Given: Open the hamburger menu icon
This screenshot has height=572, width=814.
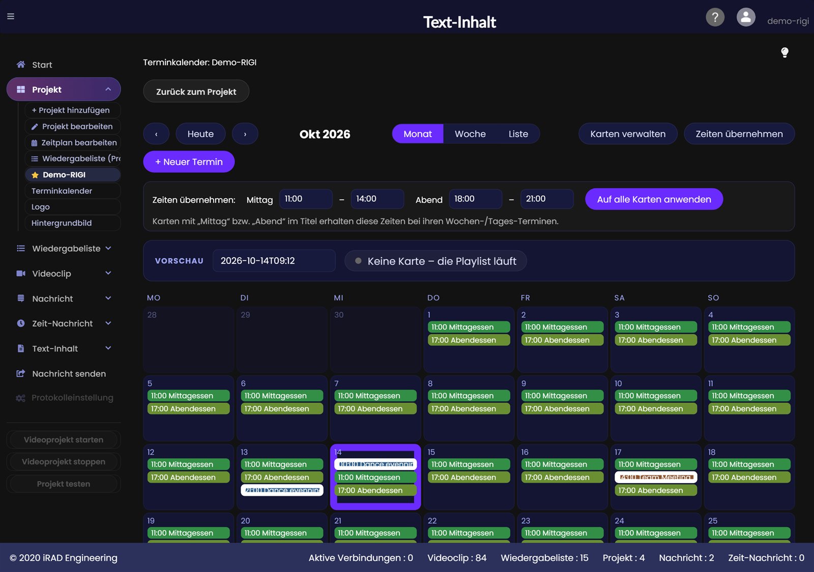Looking at the screenshot, I should [x=11, y=16].
